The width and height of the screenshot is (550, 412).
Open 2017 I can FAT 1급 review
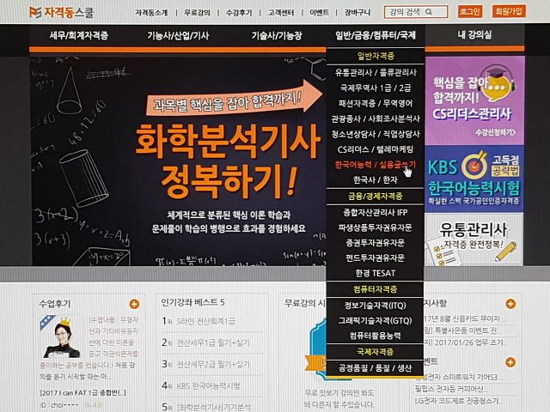[x=83, y=392]
